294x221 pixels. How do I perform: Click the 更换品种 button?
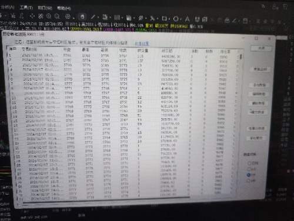coord(260,69)
